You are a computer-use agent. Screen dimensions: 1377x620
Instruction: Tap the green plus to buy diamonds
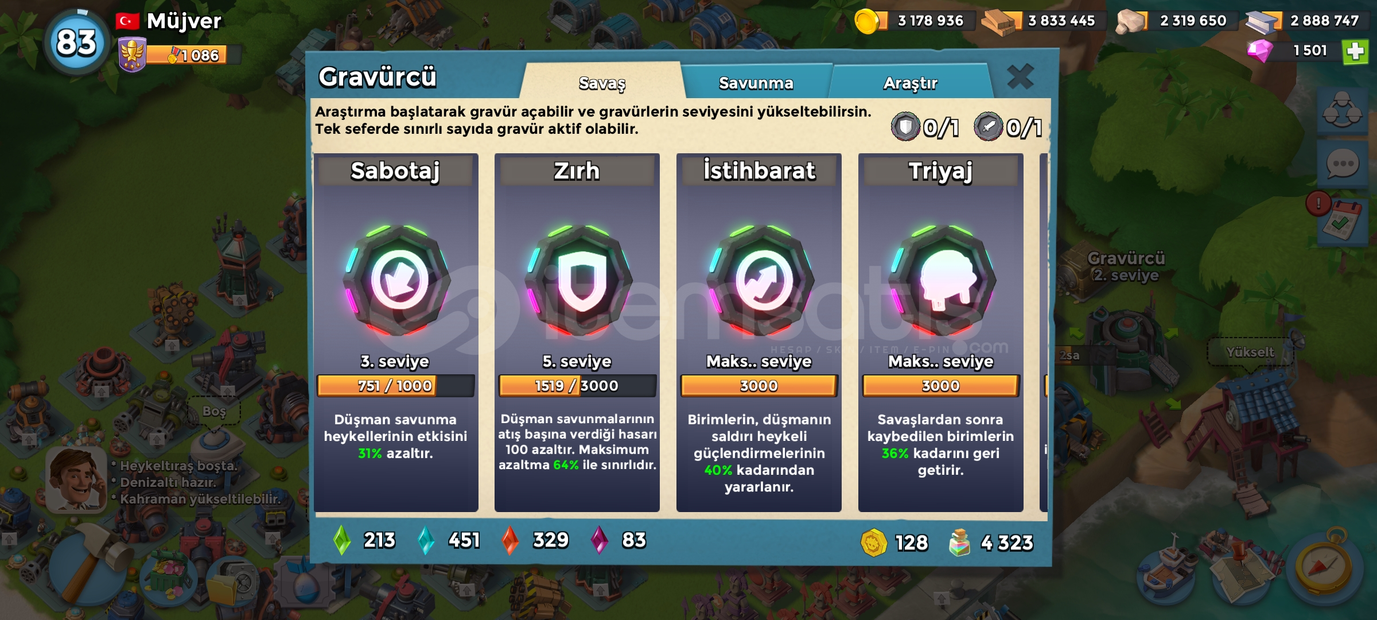point(1355,52)
